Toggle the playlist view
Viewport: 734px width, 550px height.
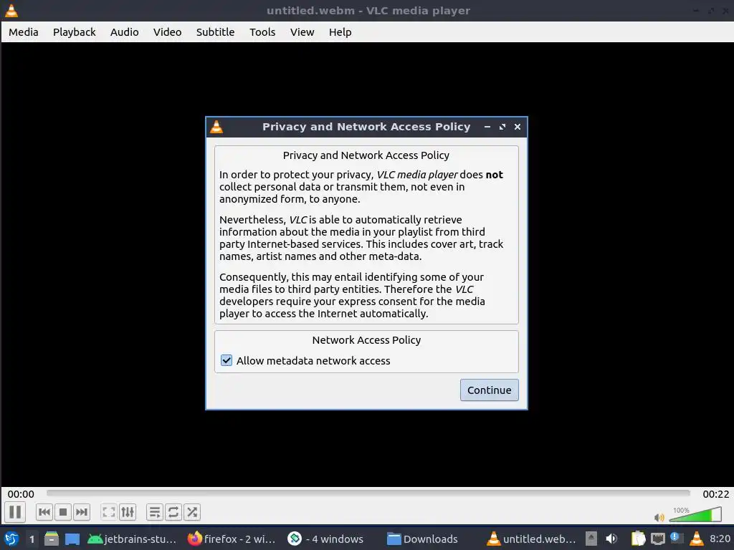(155, 512)
